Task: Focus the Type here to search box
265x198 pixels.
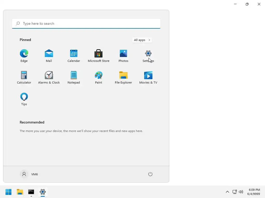Action: tap(86, 23)
